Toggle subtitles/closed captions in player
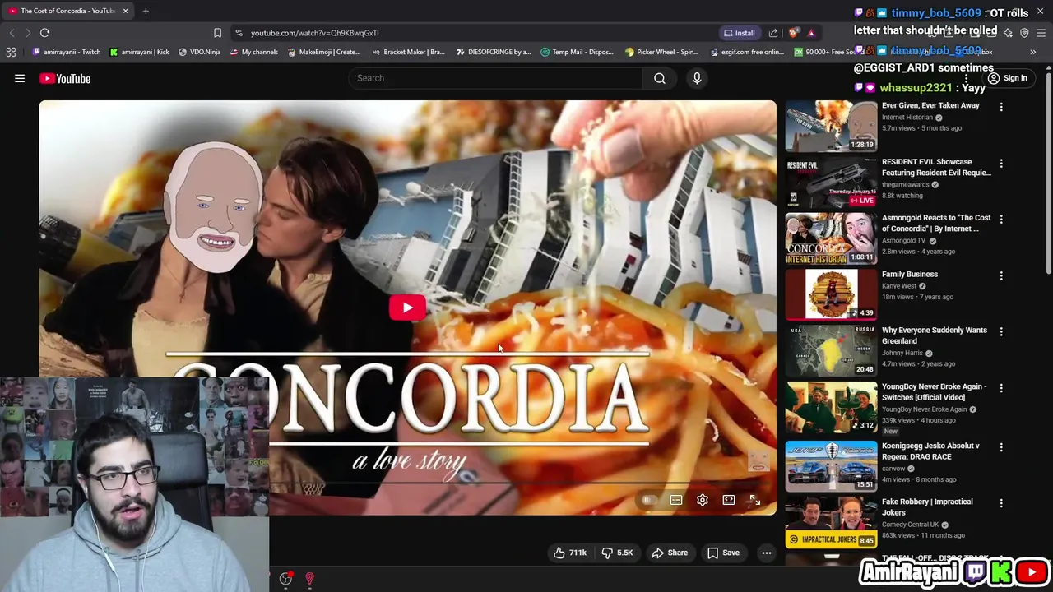The width and height of the screenshot is (1053, 592). (676, 500)
